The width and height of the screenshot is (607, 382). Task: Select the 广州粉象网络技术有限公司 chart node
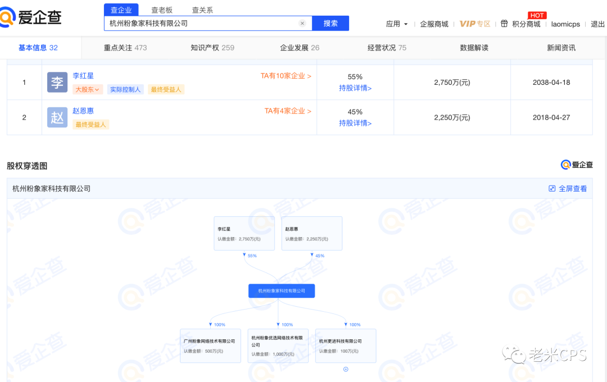tap(211, 345)
